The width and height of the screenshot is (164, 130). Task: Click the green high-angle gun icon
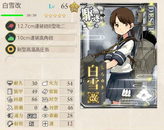click(11, 38)
